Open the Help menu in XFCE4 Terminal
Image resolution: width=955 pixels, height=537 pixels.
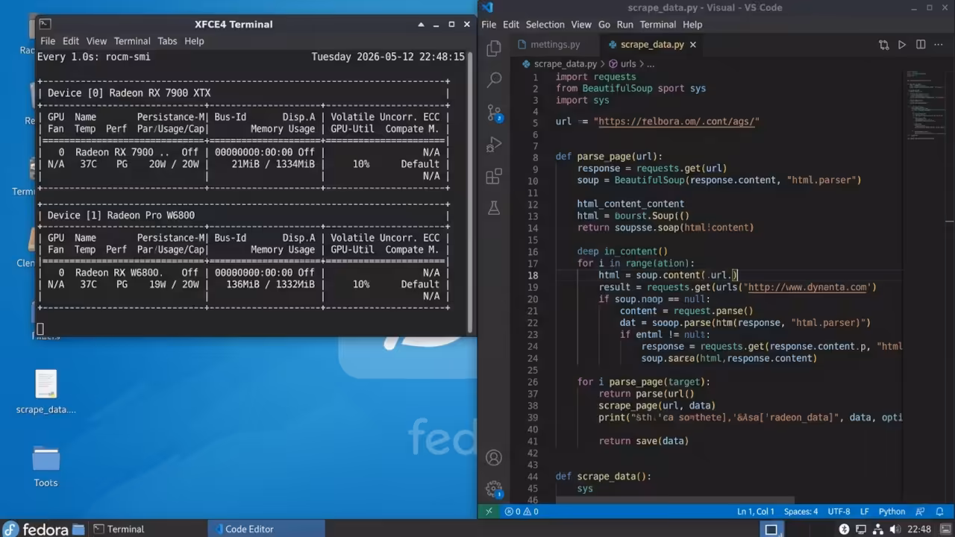tap(194, 41)
